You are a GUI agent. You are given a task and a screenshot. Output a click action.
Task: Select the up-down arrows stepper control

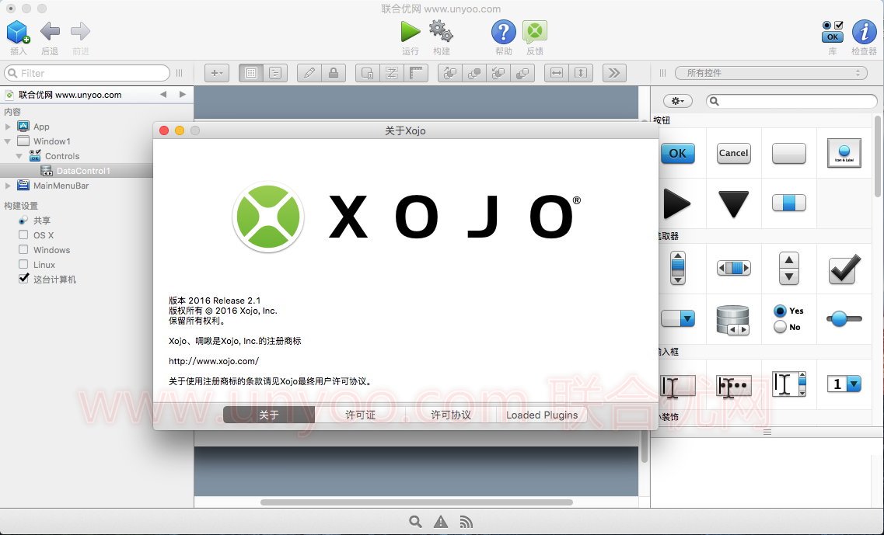point(788,268)
